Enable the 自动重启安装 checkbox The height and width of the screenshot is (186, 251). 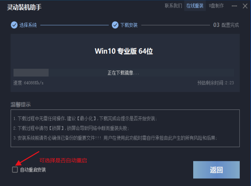tap(15, 170)
